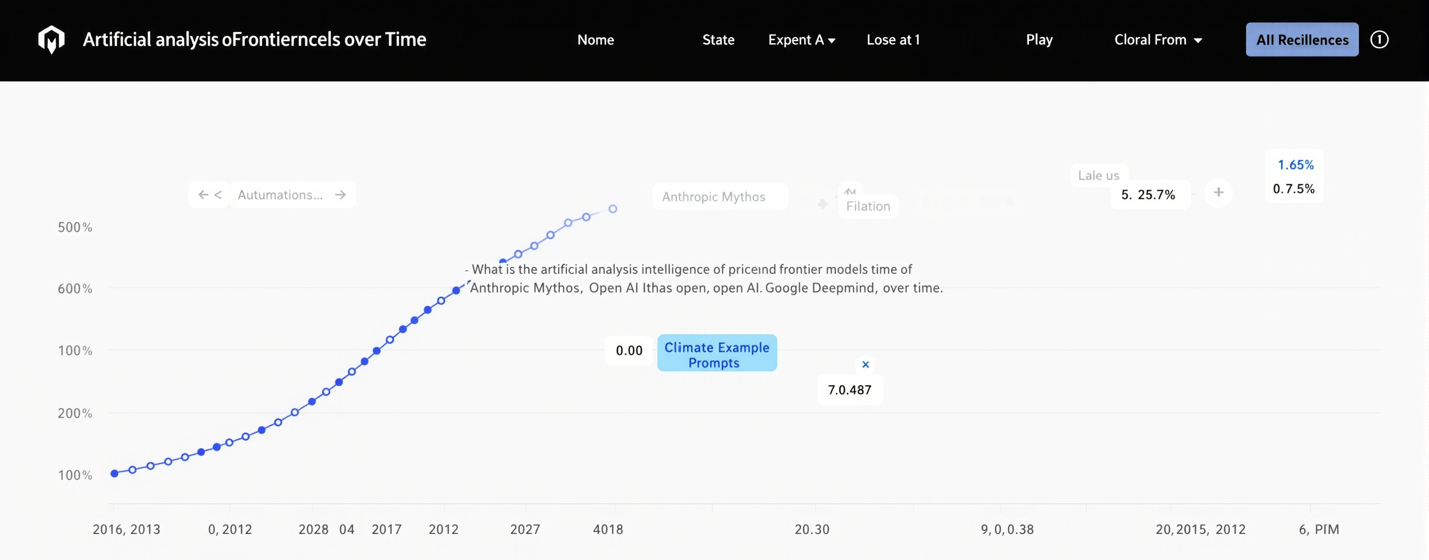
Task: Expand the Cloral From dropdown
Action: point(1158,40)
